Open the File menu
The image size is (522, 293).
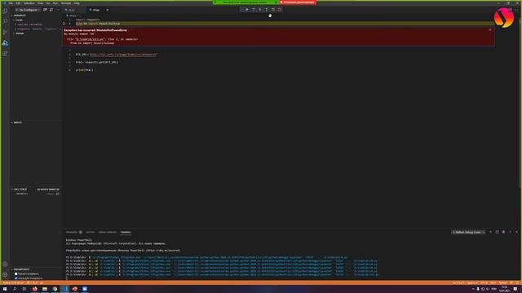click(11, 3)
